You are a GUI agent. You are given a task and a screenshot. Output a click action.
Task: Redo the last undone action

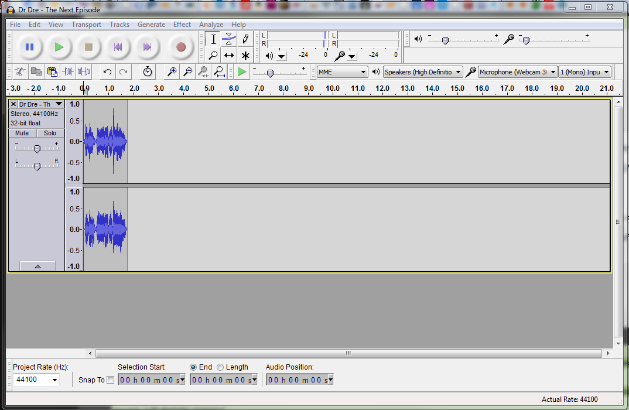pos(123,72)
